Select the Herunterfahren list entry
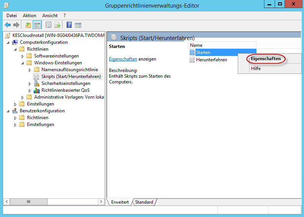The height and width of the screenshot is (217, 304). tap(211, 60)
